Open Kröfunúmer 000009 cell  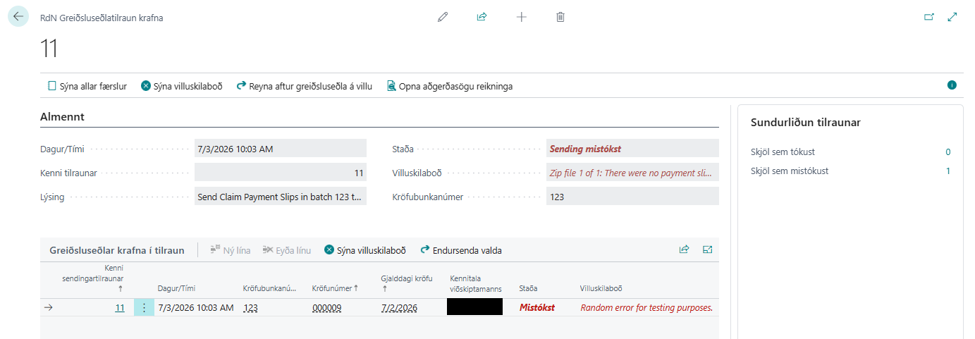pyautogui.click(x=326, y=307)
